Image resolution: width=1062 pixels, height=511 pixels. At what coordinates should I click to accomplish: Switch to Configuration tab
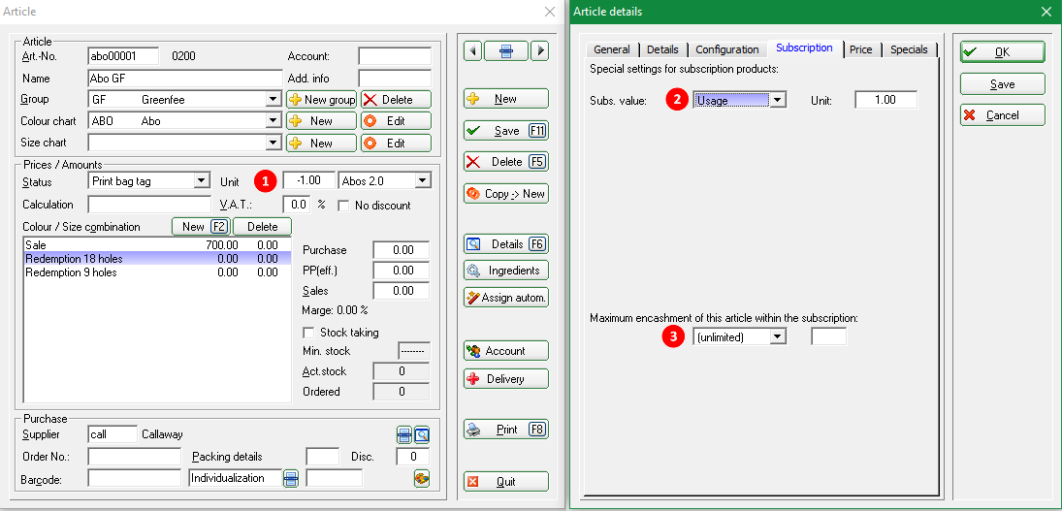pos(727,49)
